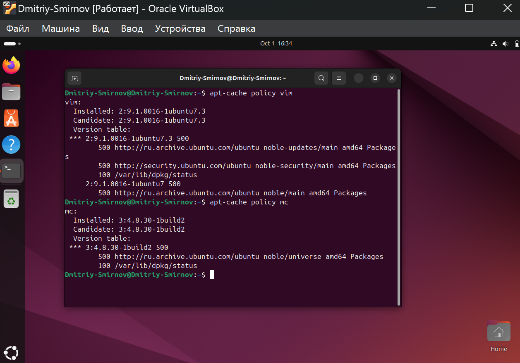The width and height of the screenshot is (520, 363).
Task: Minimize the terminal window
Action: coord(359,78)
